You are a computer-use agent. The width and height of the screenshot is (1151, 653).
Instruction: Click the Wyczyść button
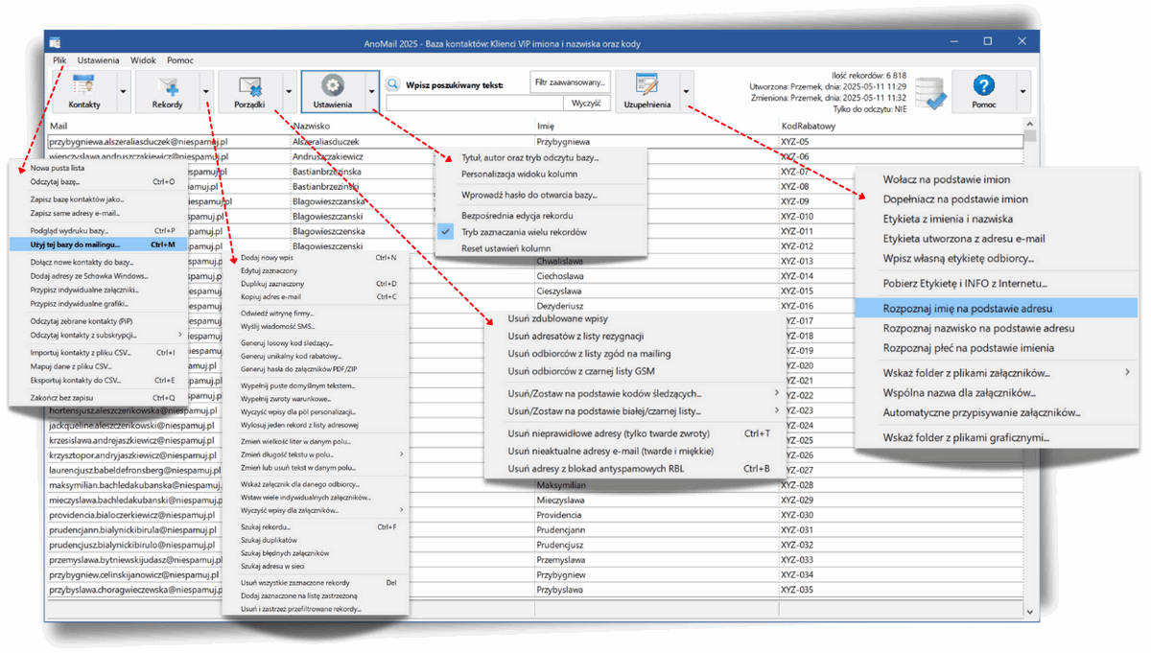tap(586, 103)
